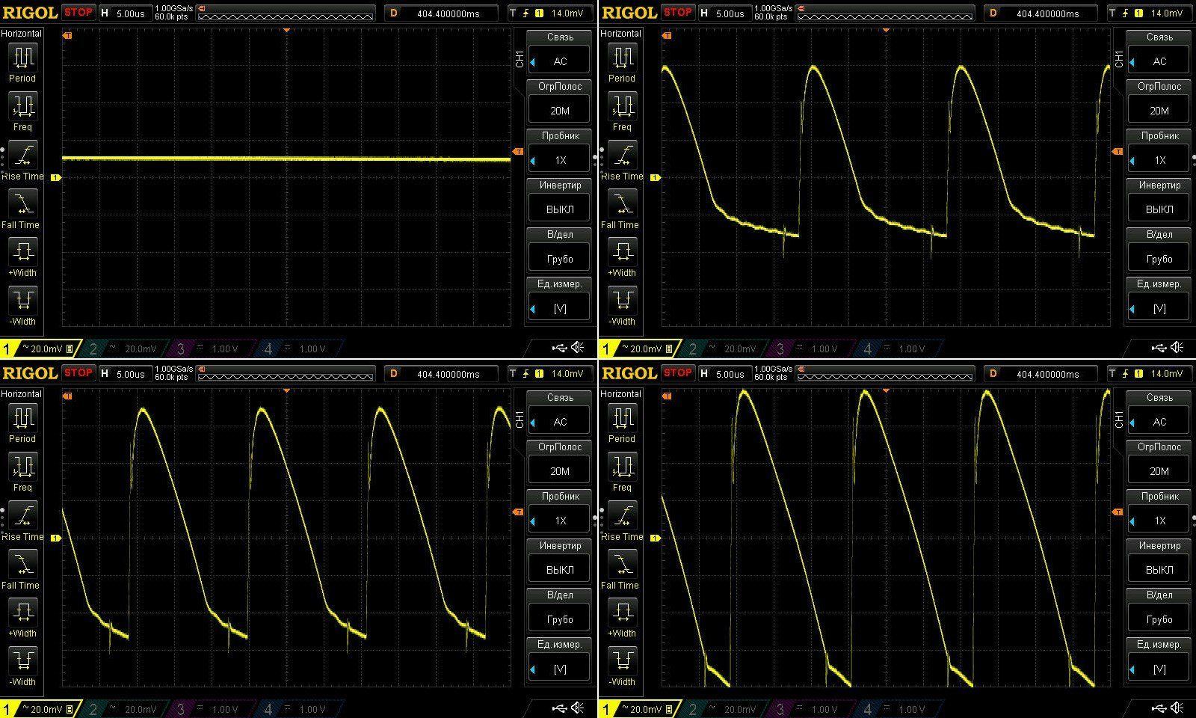Toggle В/дел Грубо setting in bottom-left capture
Image resolution: width=1196 pixels, height=718 pixels.
pos(560,610)
